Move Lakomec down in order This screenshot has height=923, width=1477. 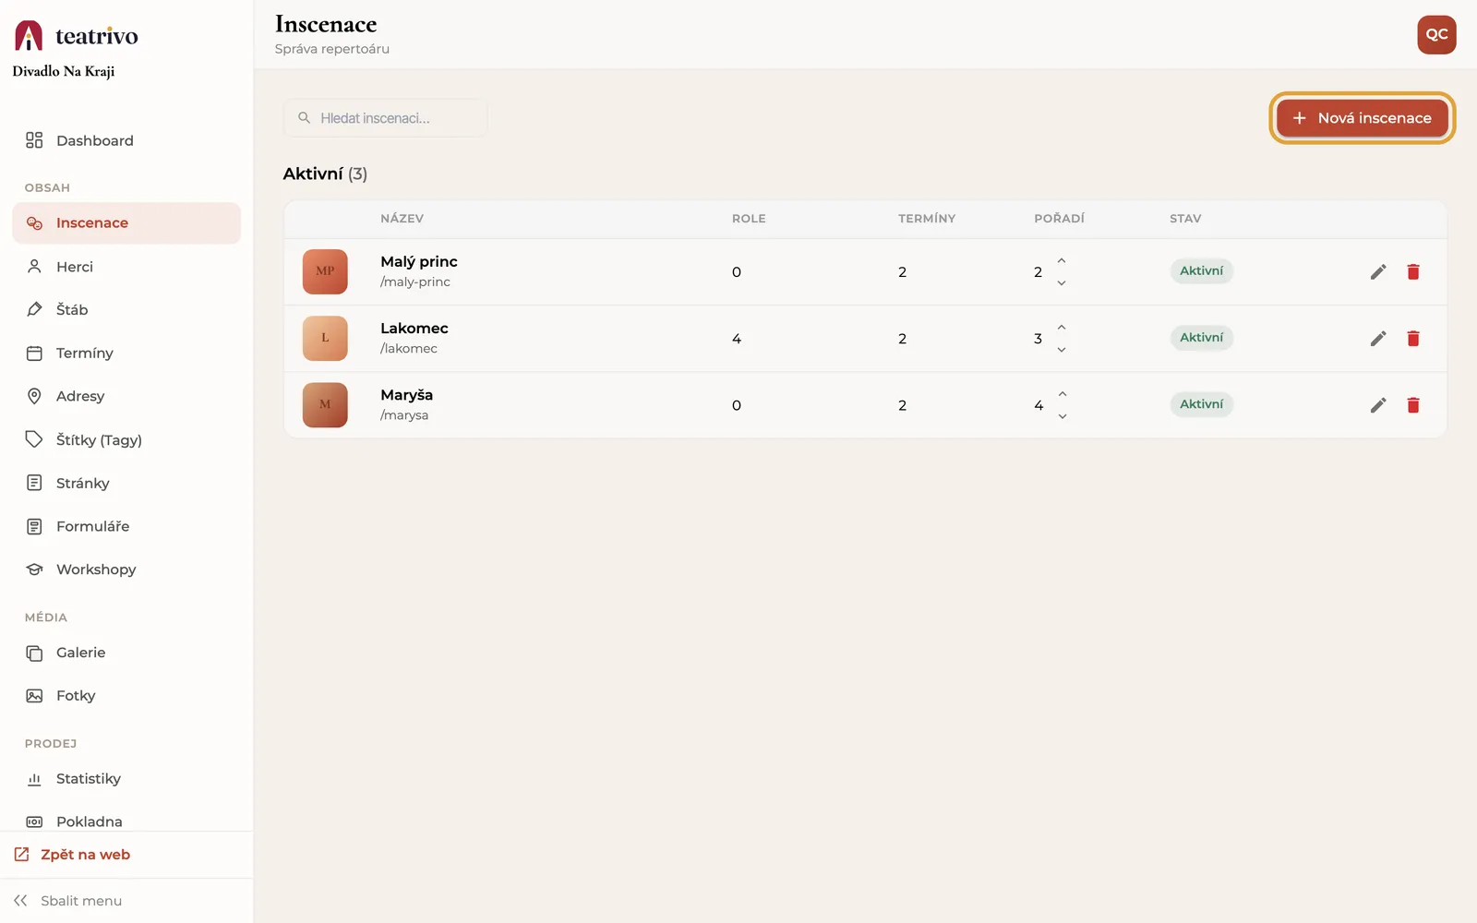pos(1062,349)
